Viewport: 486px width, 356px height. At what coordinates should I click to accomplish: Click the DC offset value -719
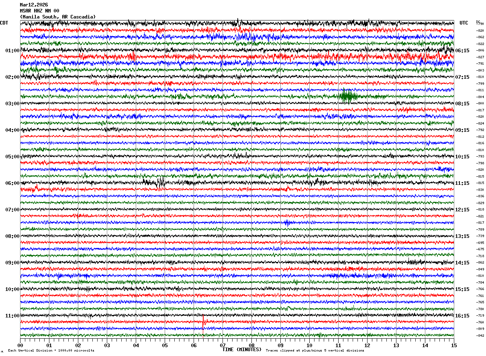[480, 316]
